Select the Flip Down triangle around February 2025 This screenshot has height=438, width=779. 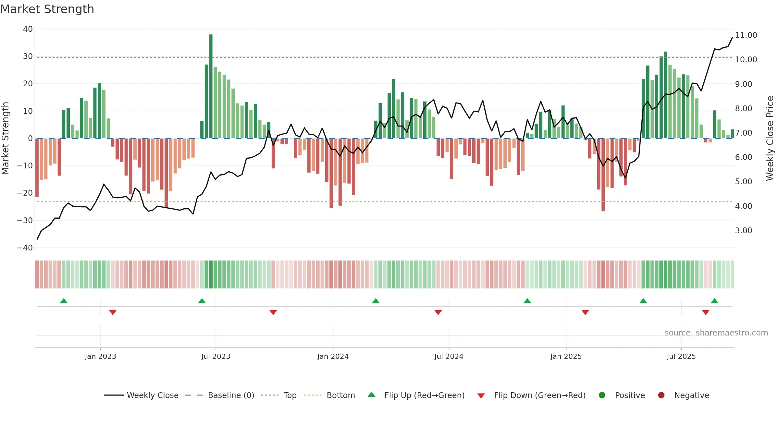pos(585,312)
